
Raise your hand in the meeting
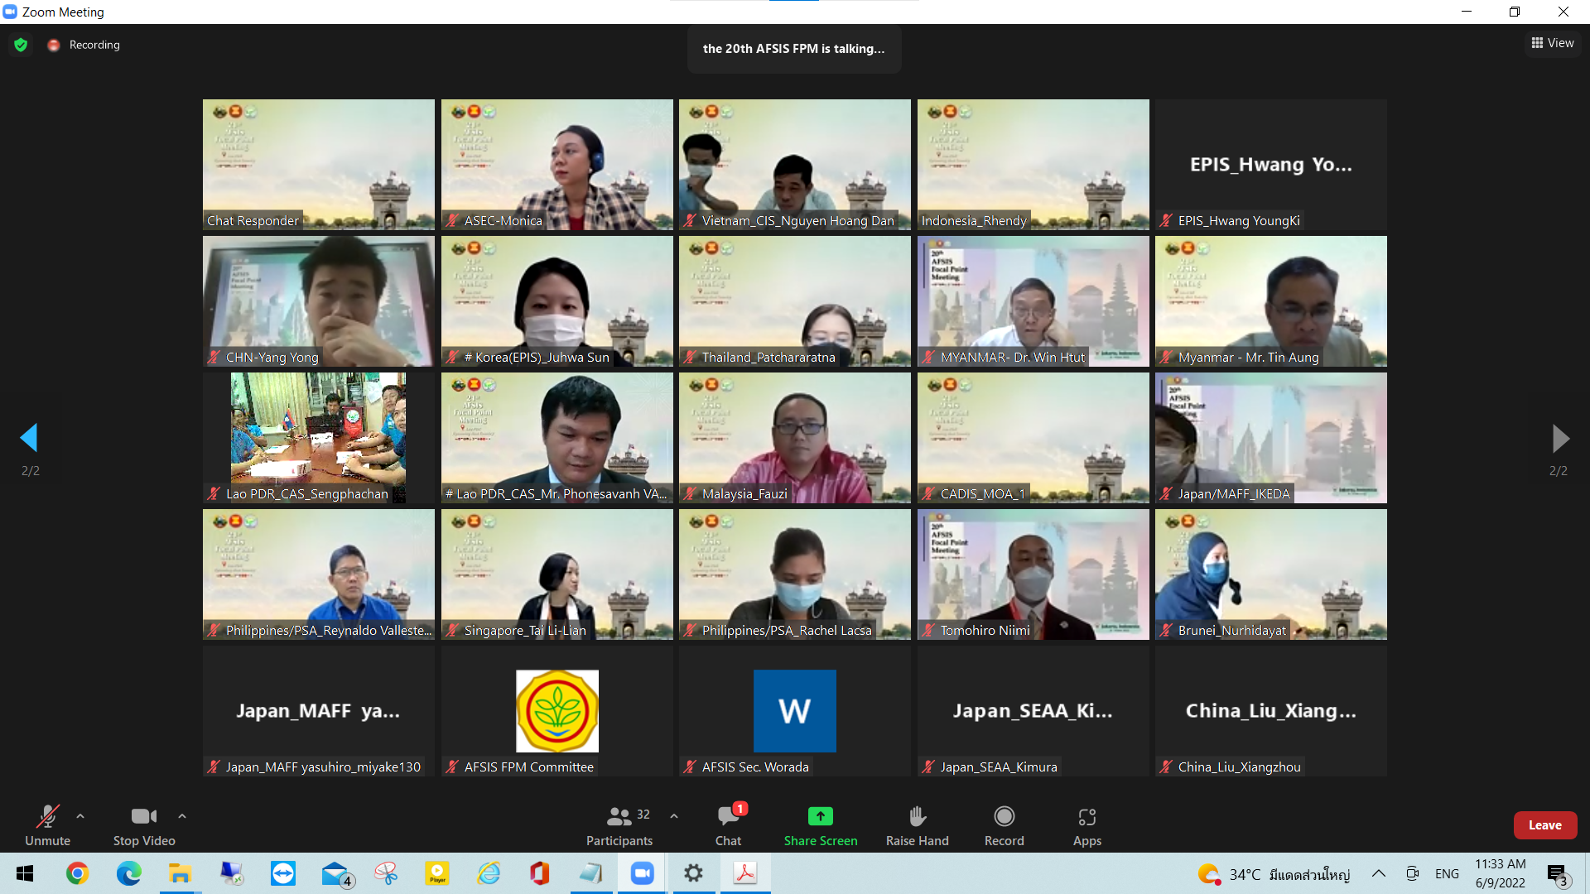pos(917,825)
